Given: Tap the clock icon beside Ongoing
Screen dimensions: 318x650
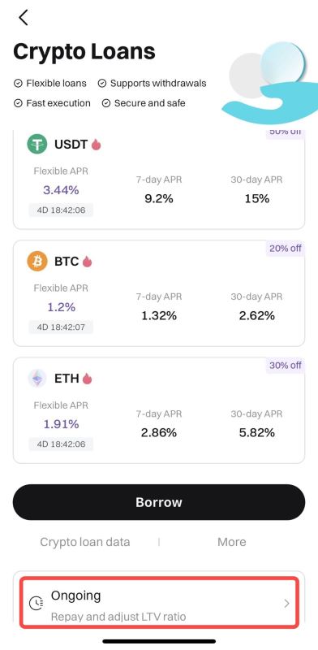Looking at the screenshot, I should coord(36,603).
